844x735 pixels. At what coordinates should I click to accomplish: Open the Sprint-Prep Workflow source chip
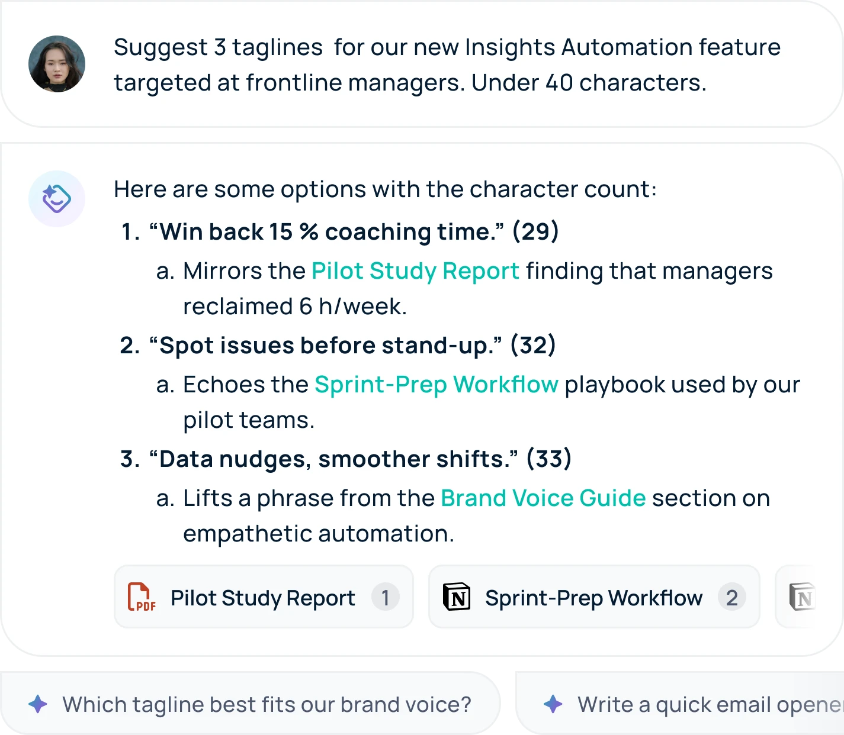coord(593,598)
